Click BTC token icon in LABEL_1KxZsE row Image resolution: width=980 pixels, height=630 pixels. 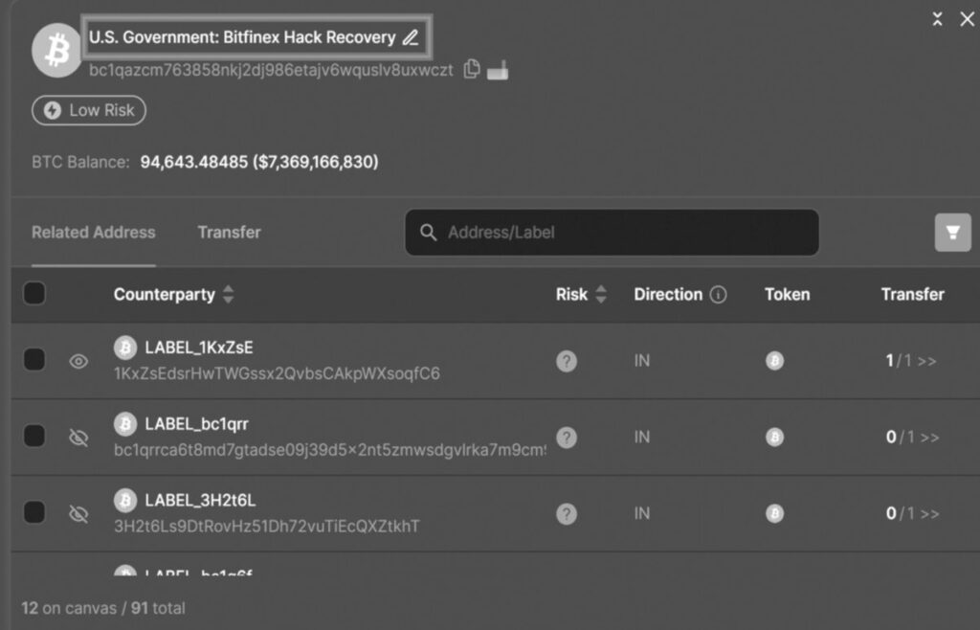[775, 361]
